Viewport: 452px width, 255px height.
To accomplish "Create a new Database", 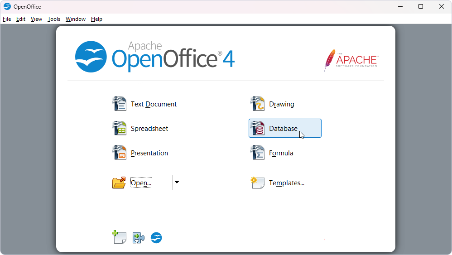I will click(285, 128).
